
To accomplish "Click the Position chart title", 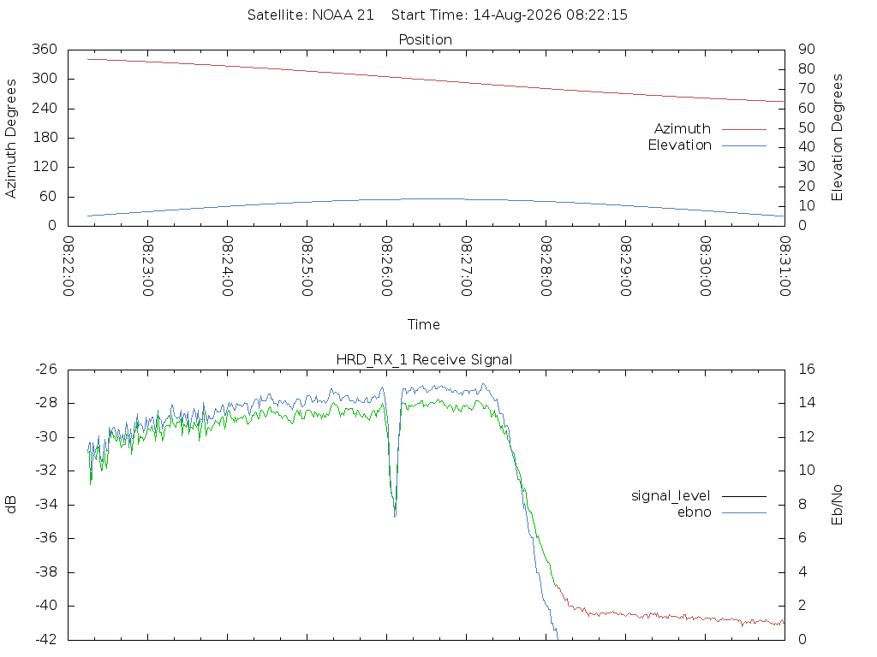I will (425, 39).
